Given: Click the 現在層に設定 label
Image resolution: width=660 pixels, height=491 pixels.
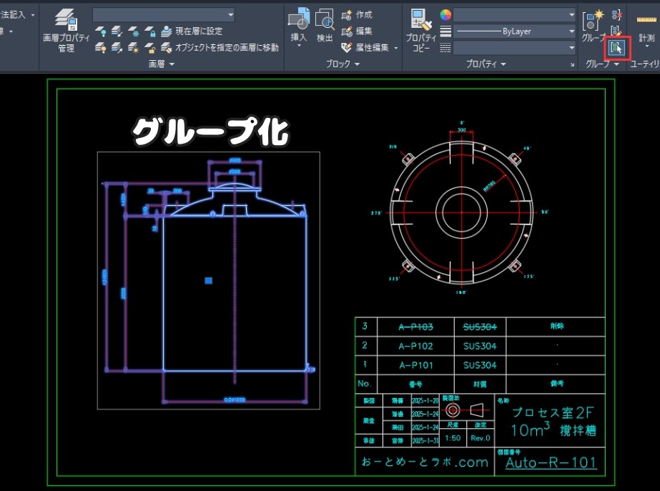Looking at the screenshot, I should point(199,31).
